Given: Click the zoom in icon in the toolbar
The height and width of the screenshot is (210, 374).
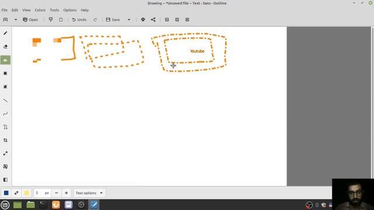Looking at the screenshot, I should tap(187, 19).
